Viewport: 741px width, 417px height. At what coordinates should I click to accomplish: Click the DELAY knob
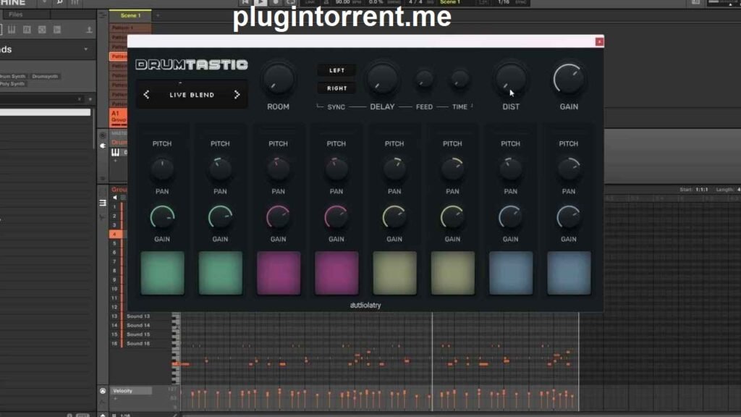(382, 79)
